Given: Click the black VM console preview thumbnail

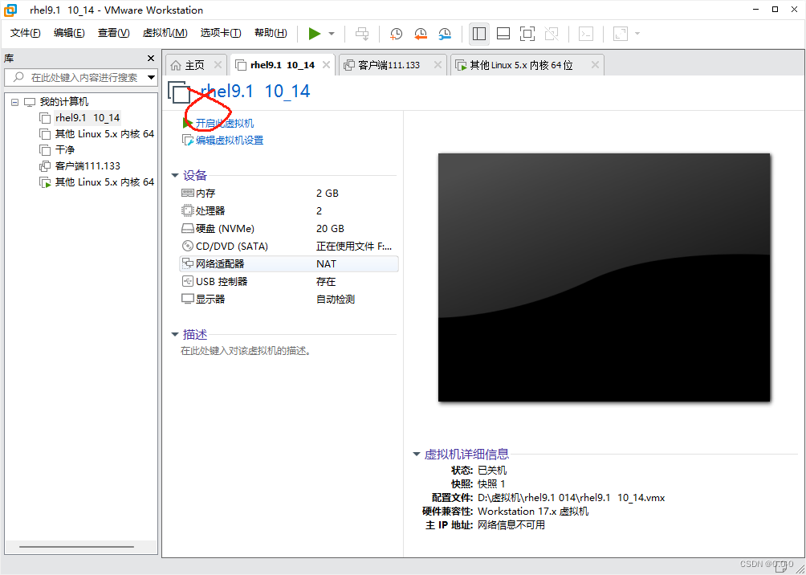Looking at the screenshot, I should point(604,277).
